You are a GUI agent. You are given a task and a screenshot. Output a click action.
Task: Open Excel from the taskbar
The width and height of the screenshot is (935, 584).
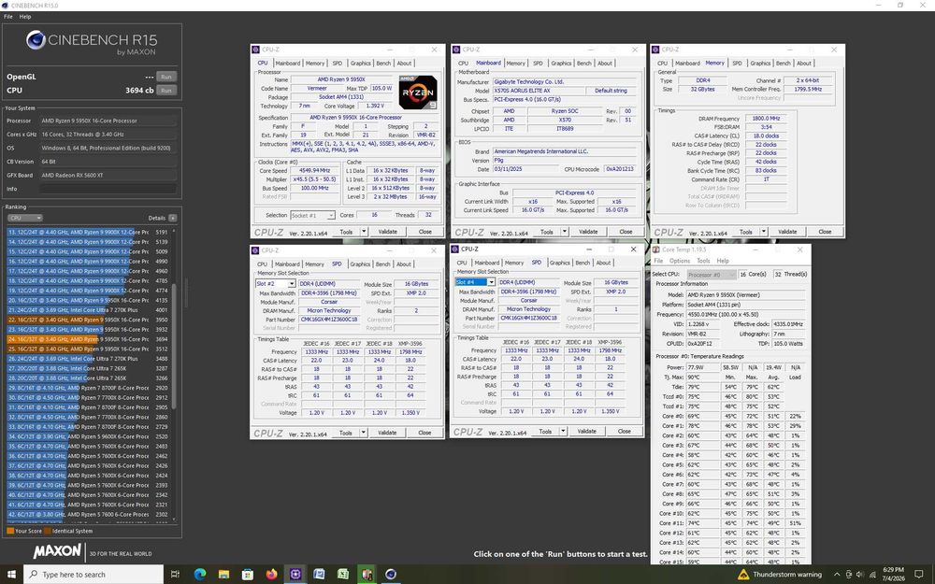point(343,574)
